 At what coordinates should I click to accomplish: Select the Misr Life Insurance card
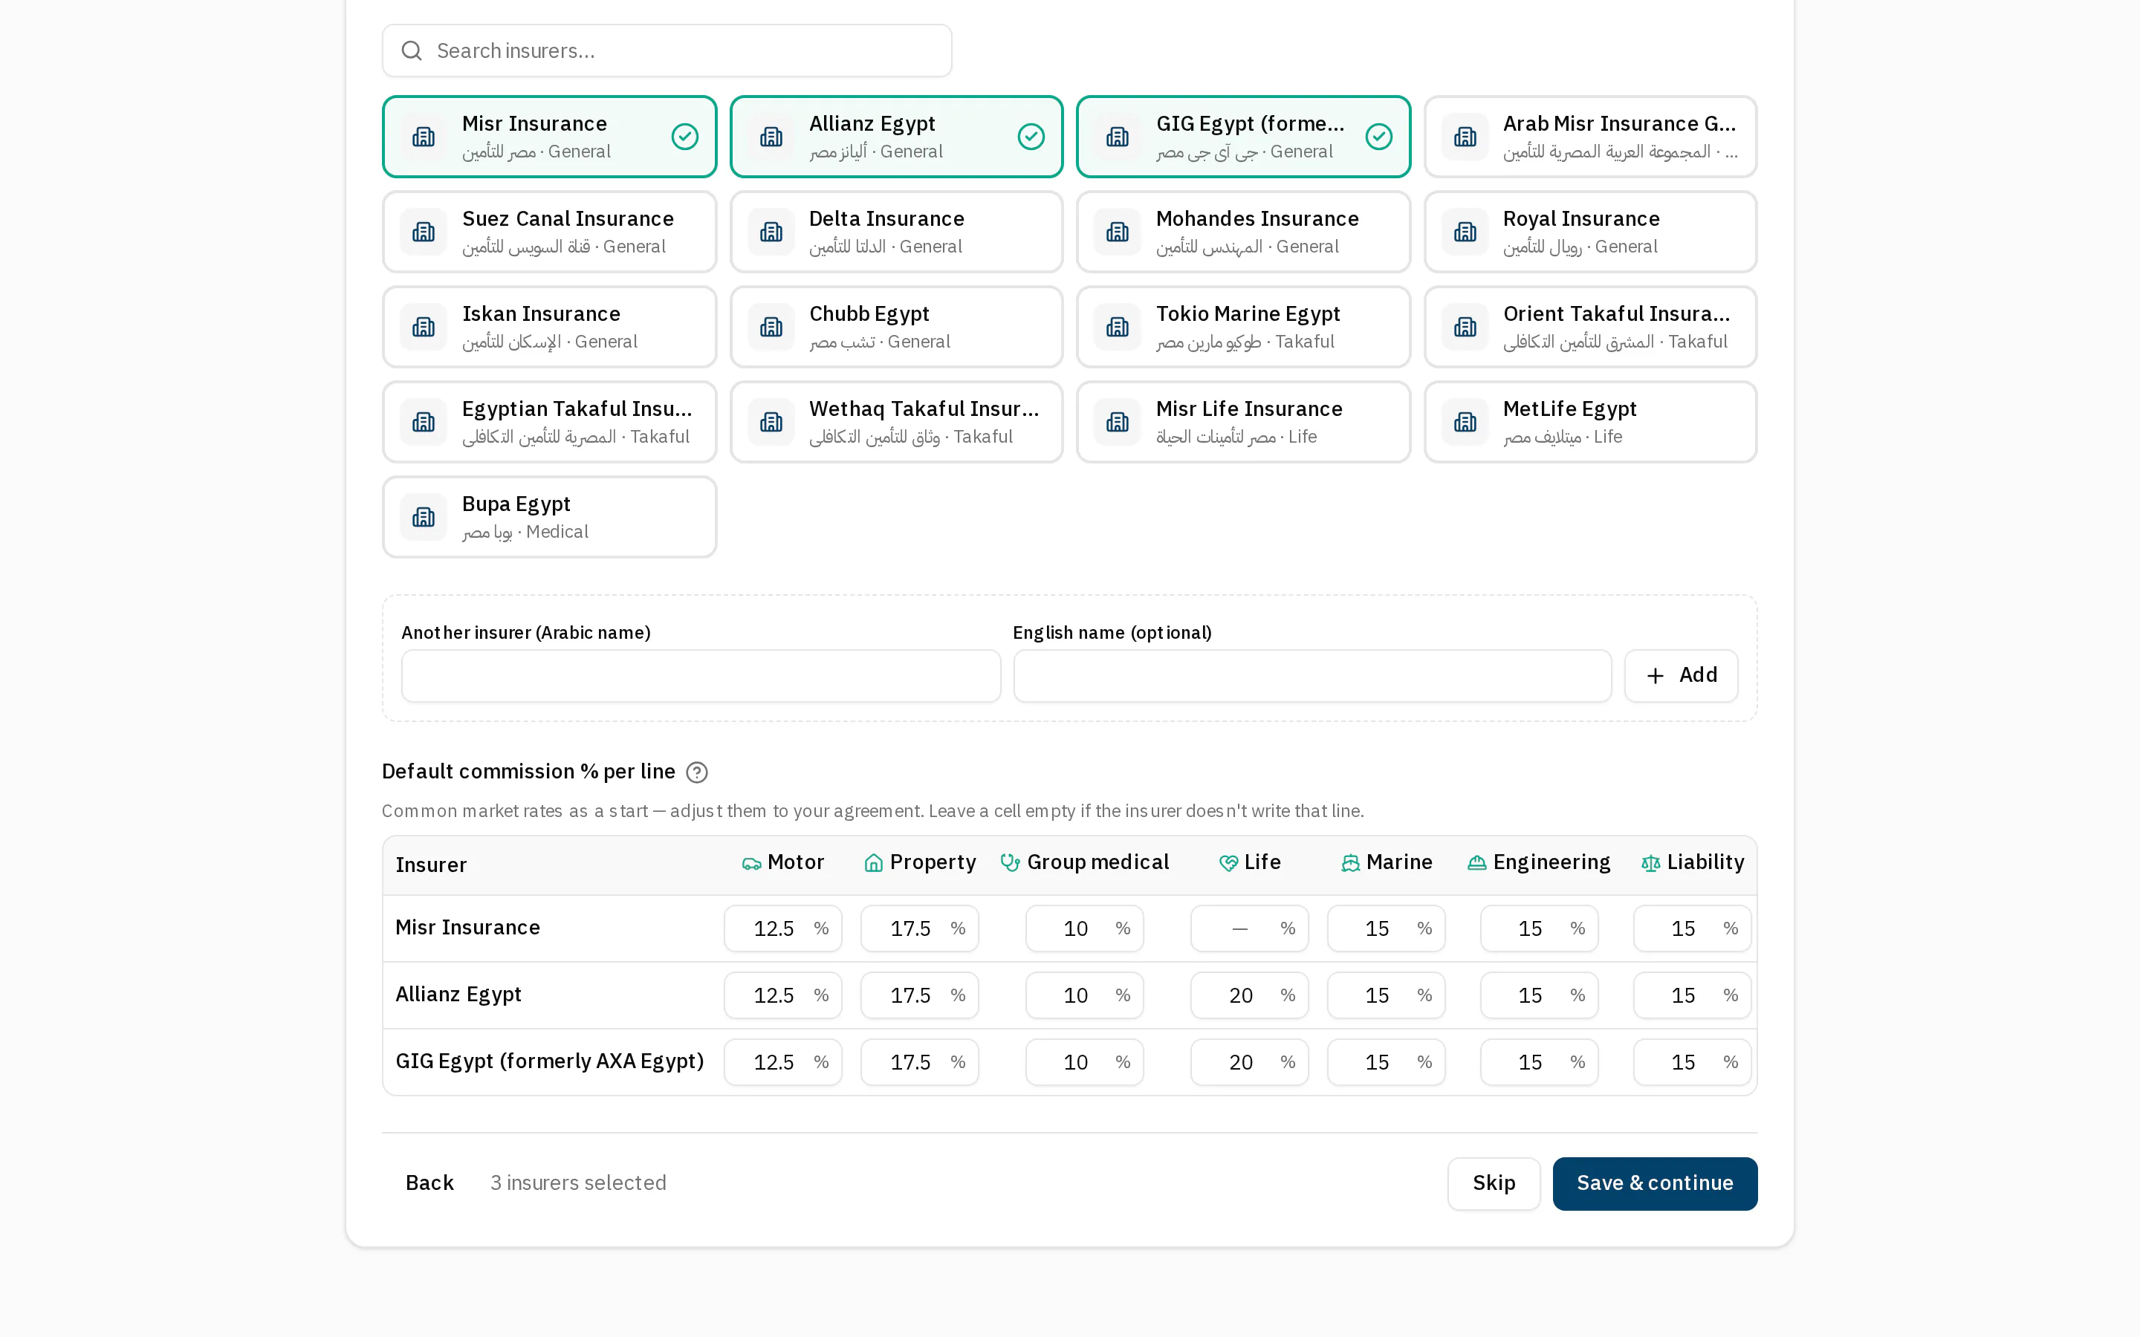pos(1243,422)
